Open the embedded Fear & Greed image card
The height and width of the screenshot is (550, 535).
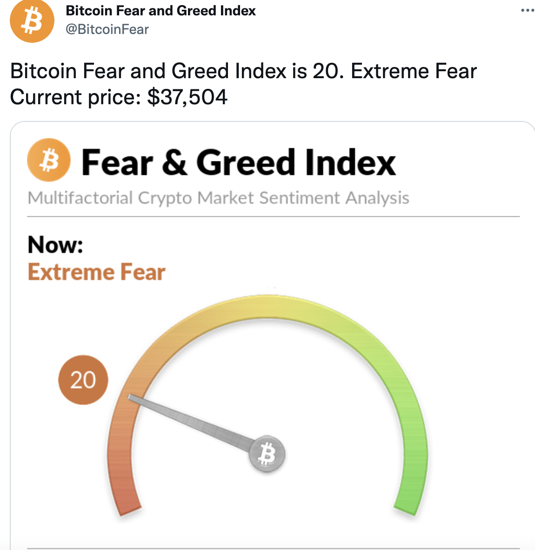(x=273, y=335)
